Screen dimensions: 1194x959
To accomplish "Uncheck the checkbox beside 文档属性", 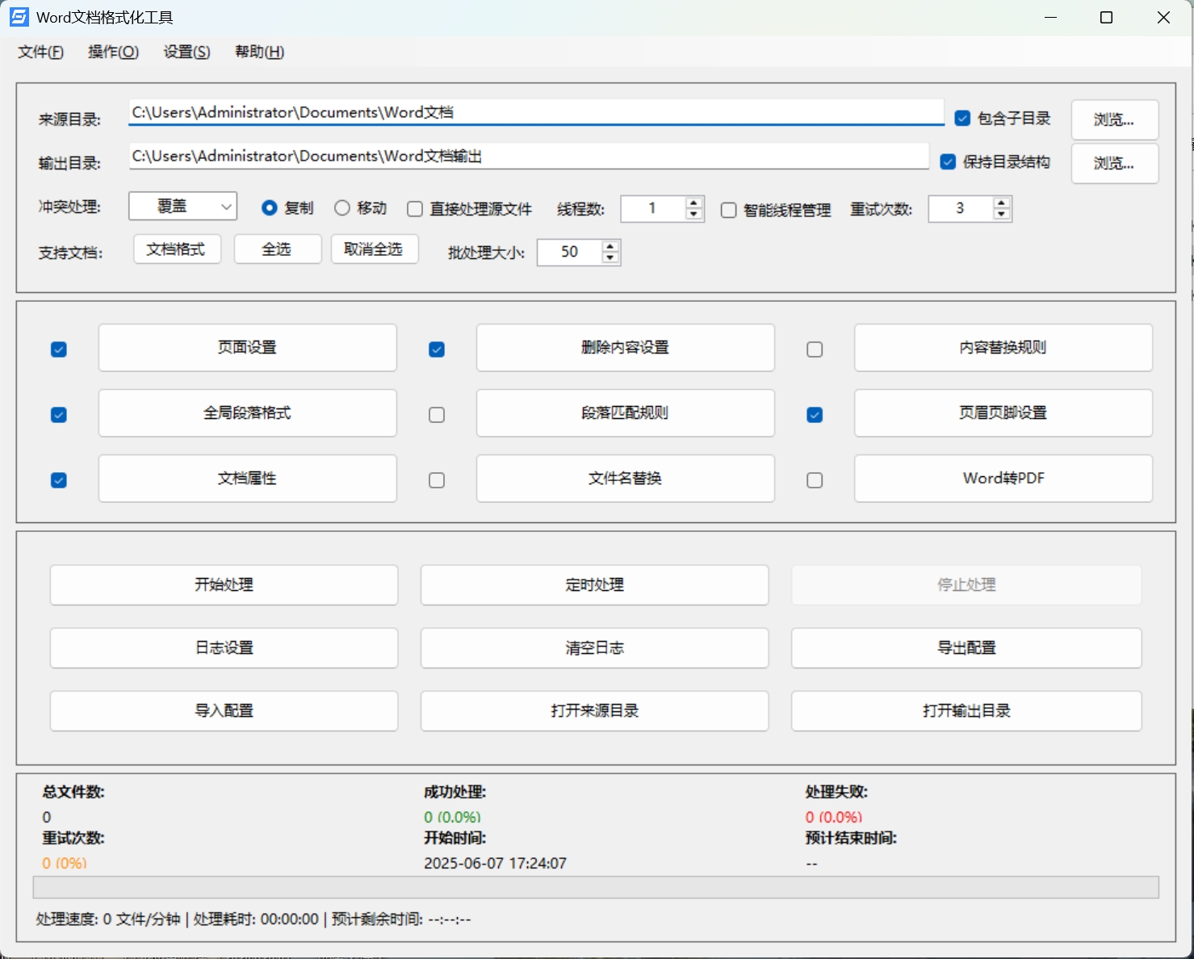I will point(59,480).
